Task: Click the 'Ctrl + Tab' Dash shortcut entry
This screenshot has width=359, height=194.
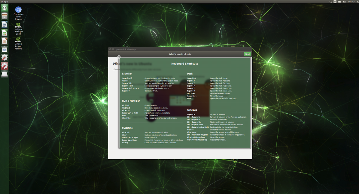Action: (x=191, y=93)
